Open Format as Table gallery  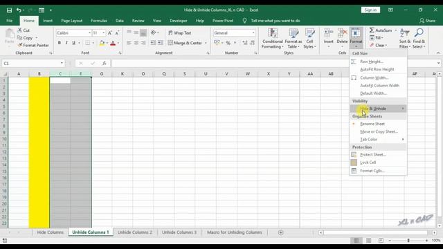tap(293, 39)
